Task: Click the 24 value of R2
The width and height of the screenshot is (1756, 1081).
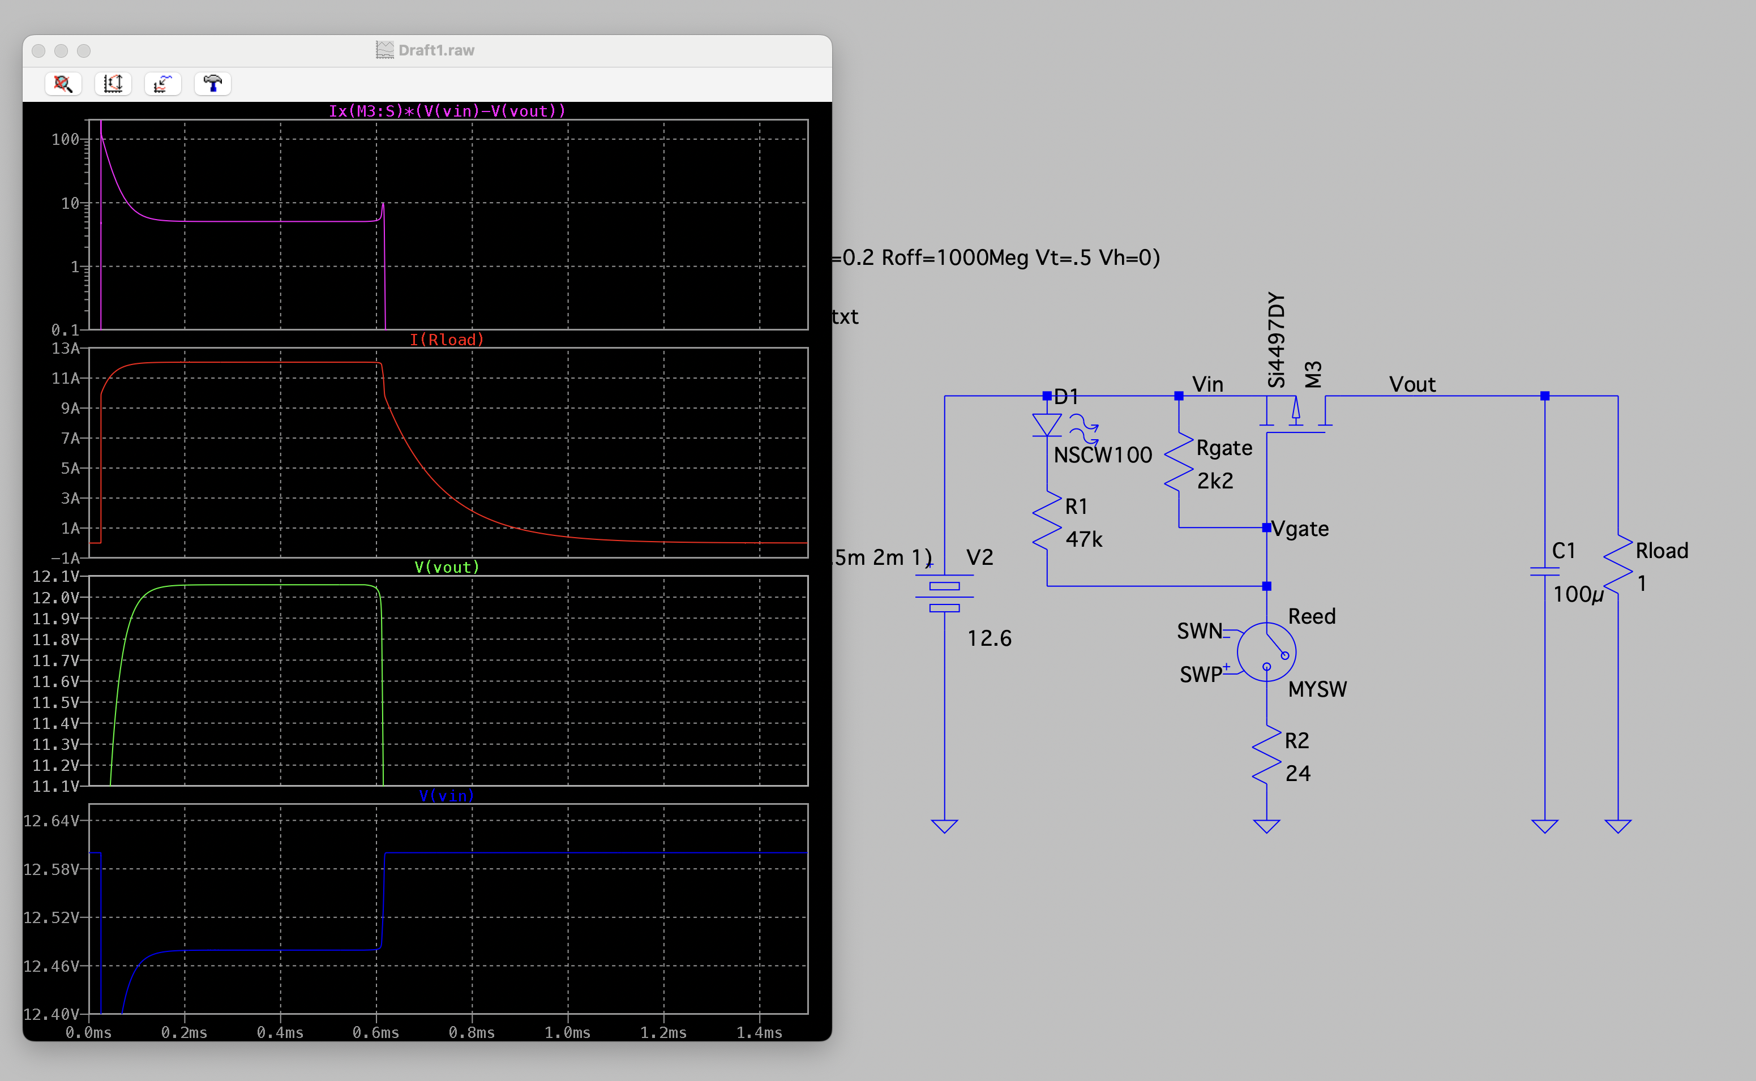Action: pos(1297,773)
